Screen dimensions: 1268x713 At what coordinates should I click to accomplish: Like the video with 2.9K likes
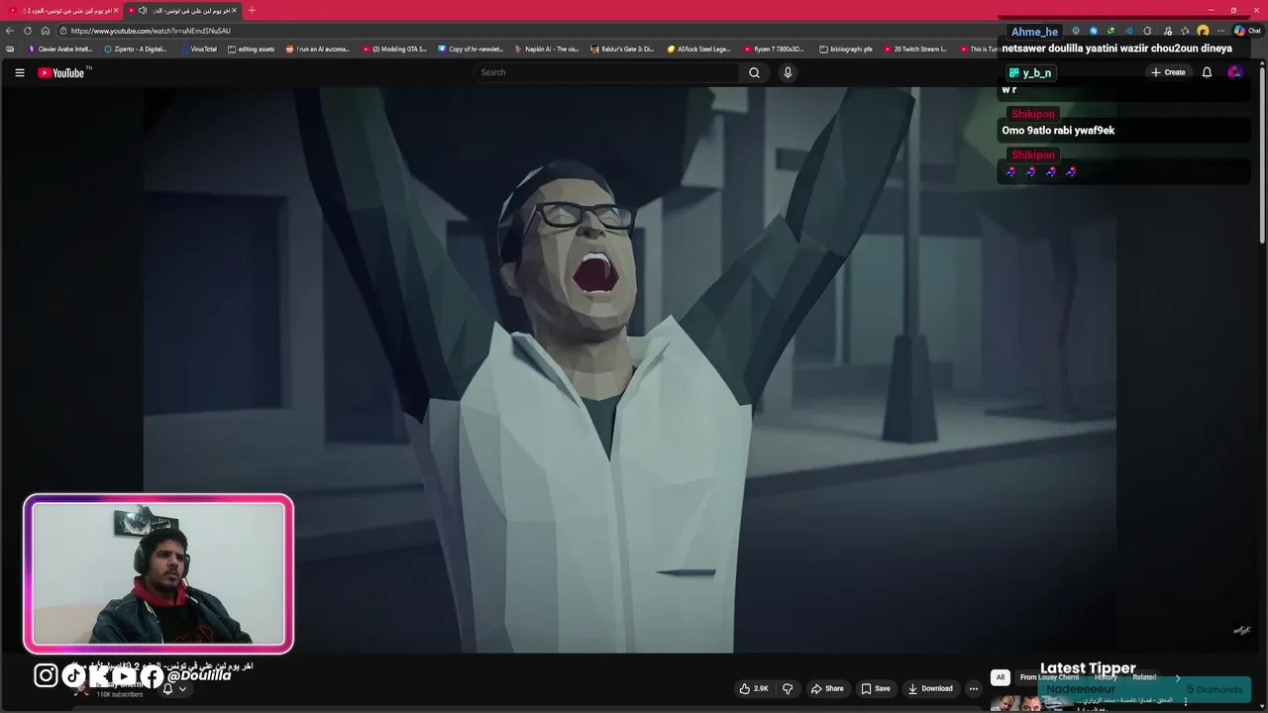click(753, 688)
